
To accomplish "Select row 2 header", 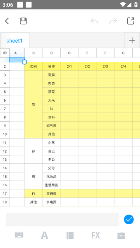I will click(5, 66).
